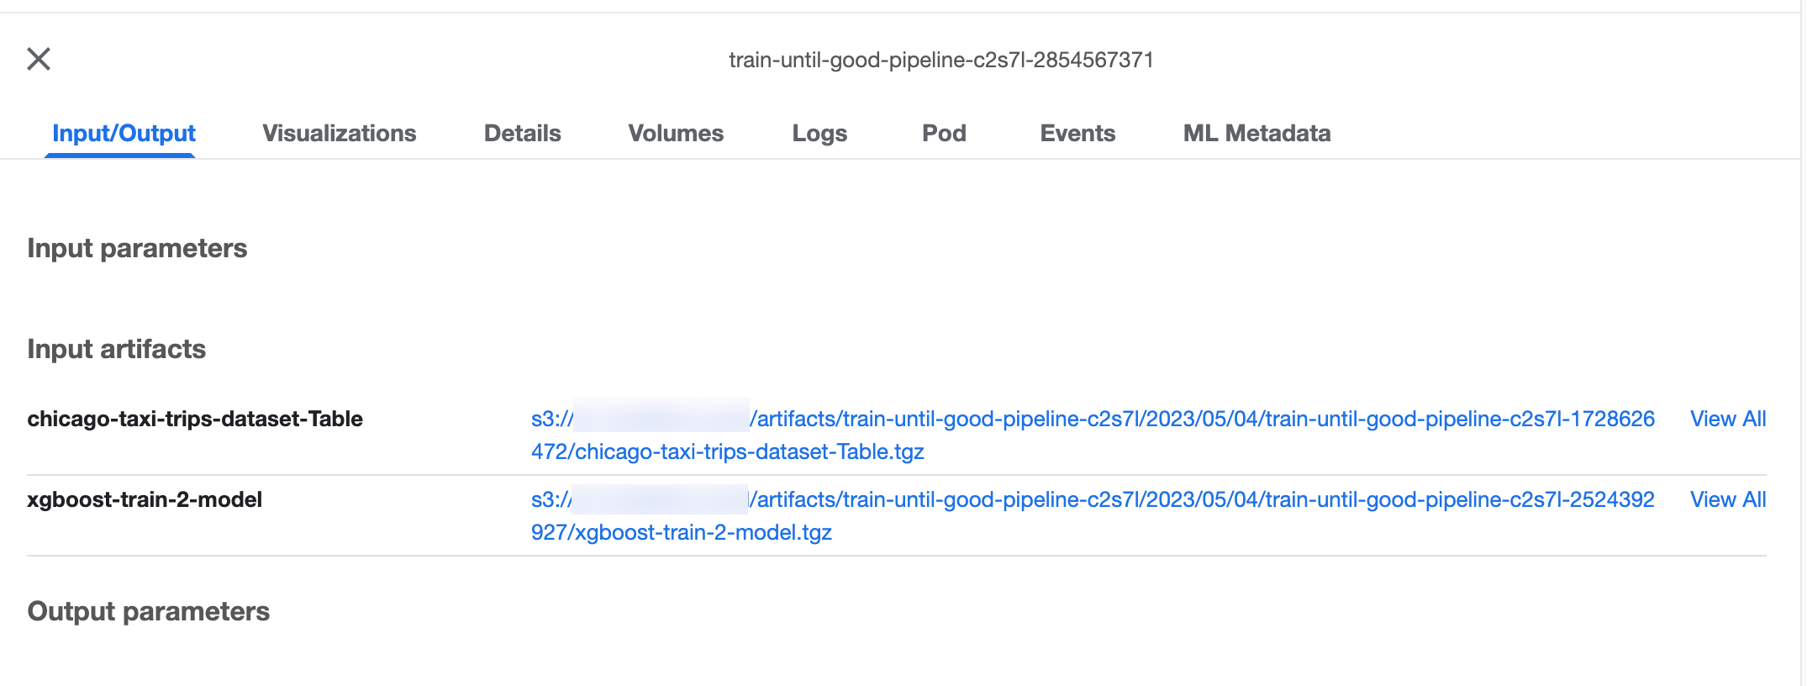1807x686 pixels.
Task: Click the Input parameters section heading
Action: pyautogui.click(x=137, y=248)
